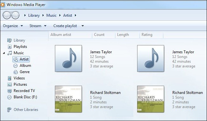
Task: Click left 'Richard Stoltzman' artist name
Action: tap(105, 93)
